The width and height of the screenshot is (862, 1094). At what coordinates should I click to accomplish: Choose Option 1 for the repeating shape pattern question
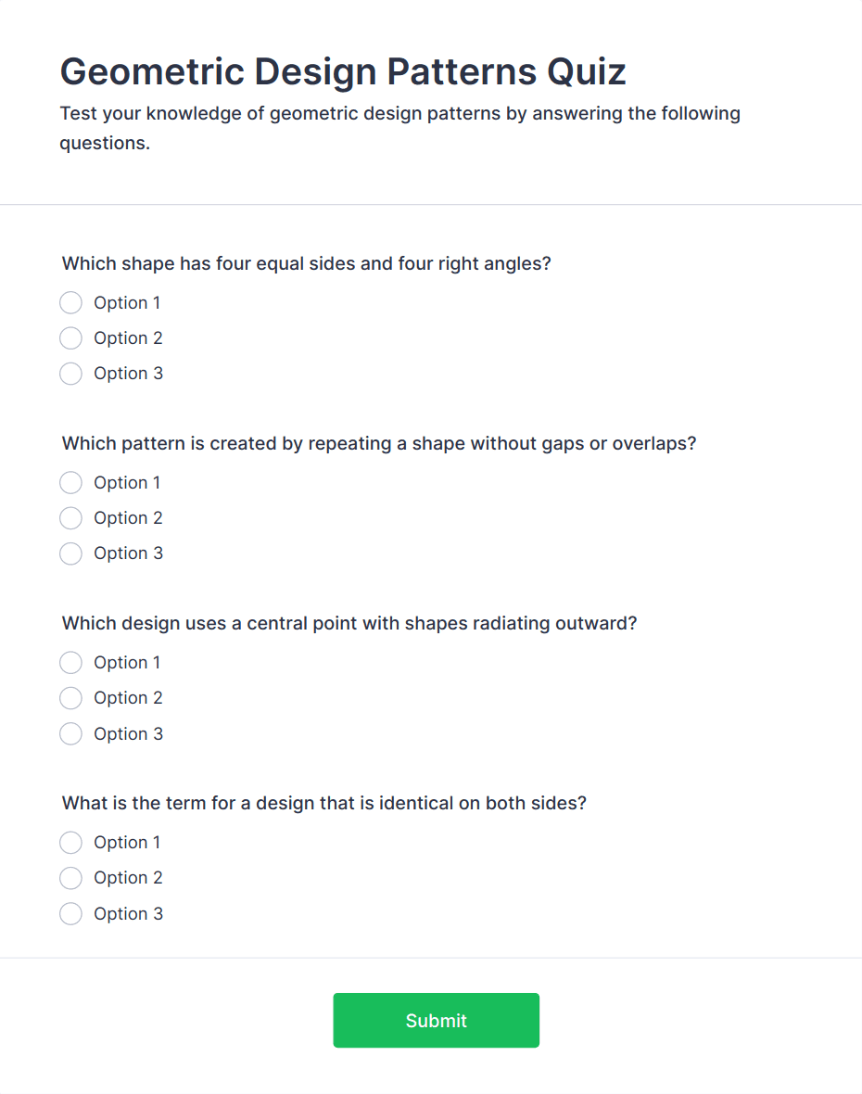70,482
